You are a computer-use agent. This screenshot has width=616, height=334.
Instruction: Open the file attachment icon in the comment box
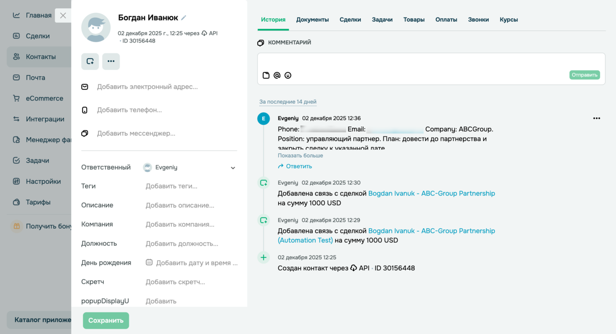coord(265,75)
